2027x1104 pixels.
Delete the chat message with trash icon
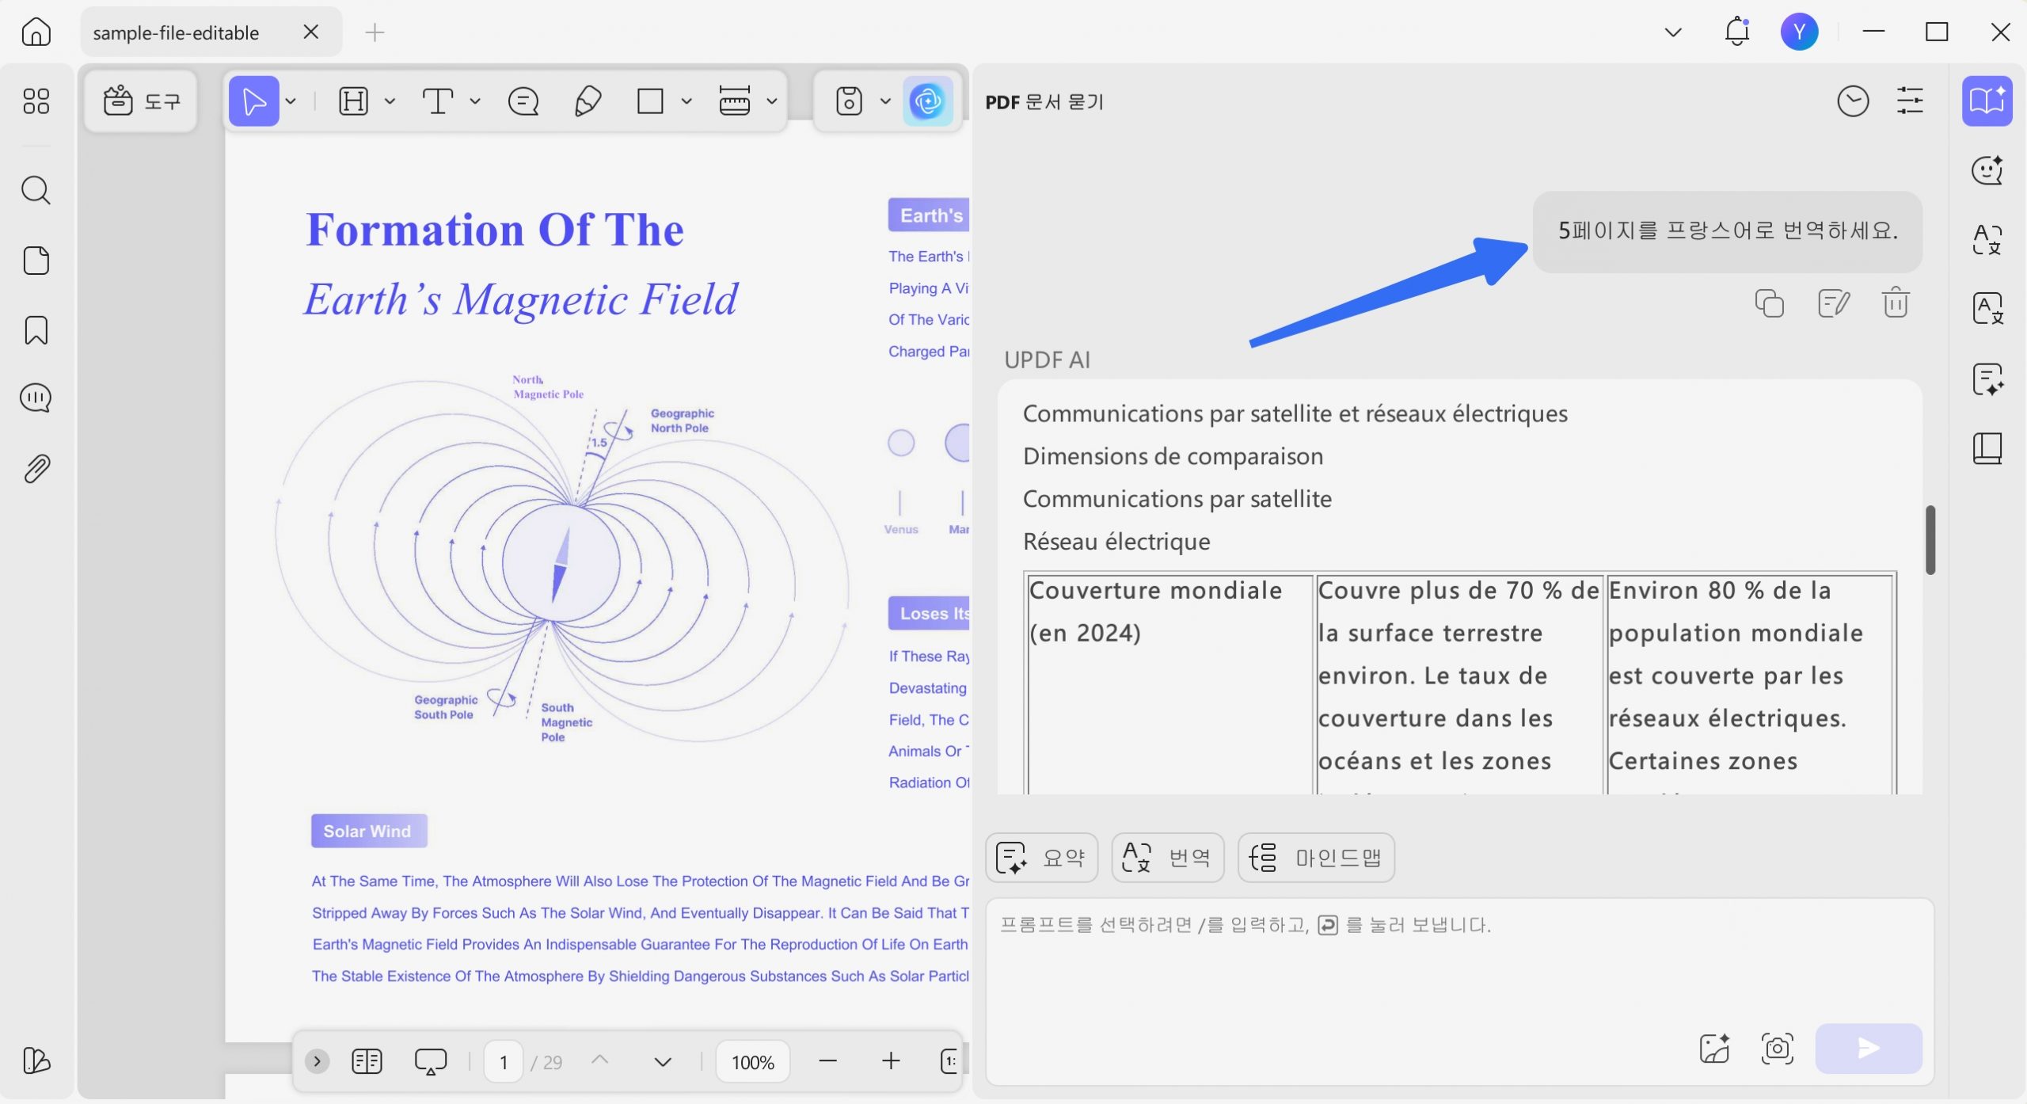1896,303
